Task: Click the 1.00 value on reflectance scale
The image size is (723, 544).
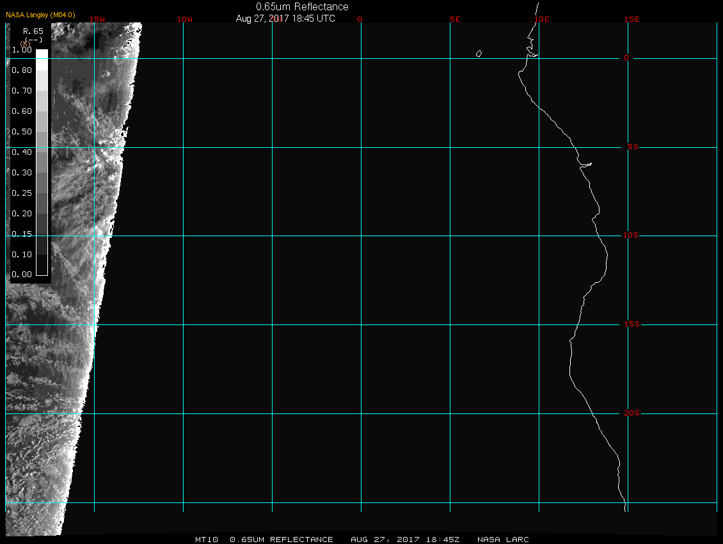Action: coord(21,50)
